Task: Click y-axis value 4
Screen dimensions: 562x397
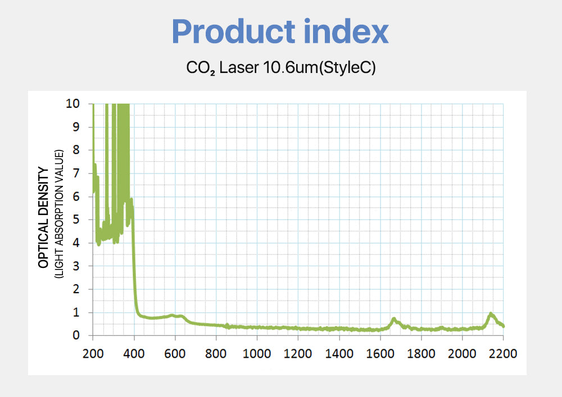Action: [x=76, y=243]
